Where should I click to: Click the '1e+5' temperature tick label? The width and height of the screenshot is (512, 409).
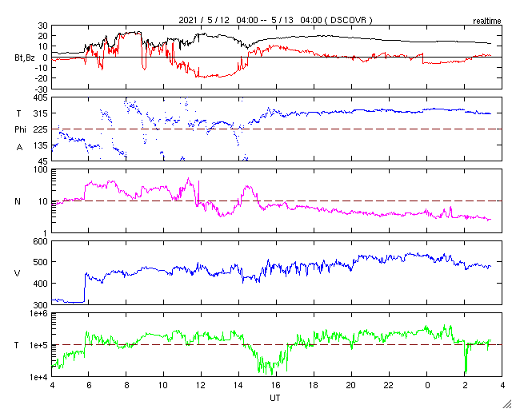(38, 345)
